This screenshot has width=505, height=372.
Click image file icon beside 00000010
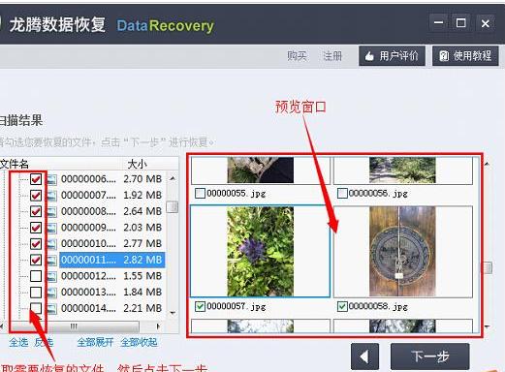click(x=51, y=244)
